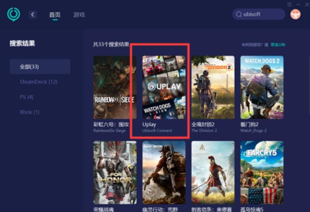Select the Xbox (1) filter
Image resolution: width=310 pixels, height=212 pixels.
[29, 112]
